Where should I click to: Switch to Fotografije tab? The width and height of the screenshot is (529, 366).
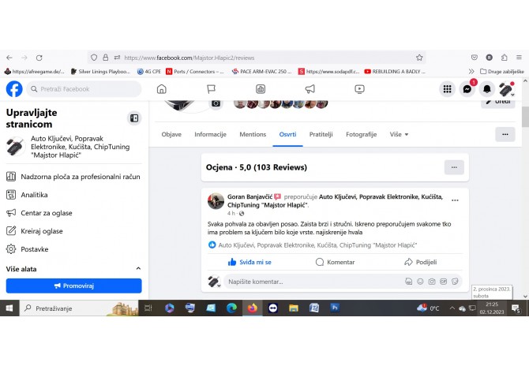tap(361, 134)
